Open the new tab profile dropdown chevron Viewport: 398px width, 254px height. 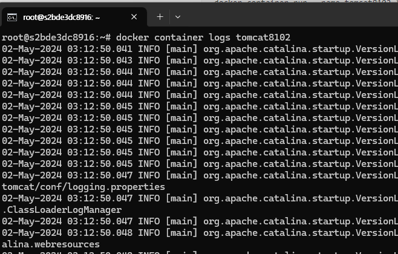[178, 17]
